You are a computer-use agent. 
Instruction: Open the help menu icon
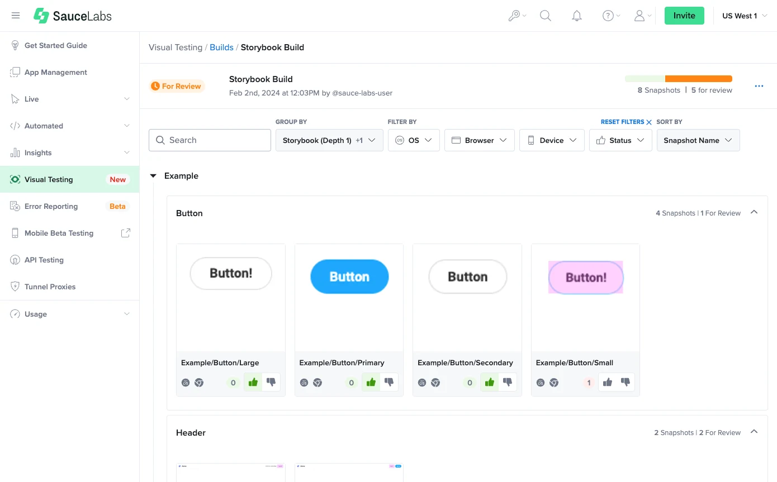coord(608,16)
